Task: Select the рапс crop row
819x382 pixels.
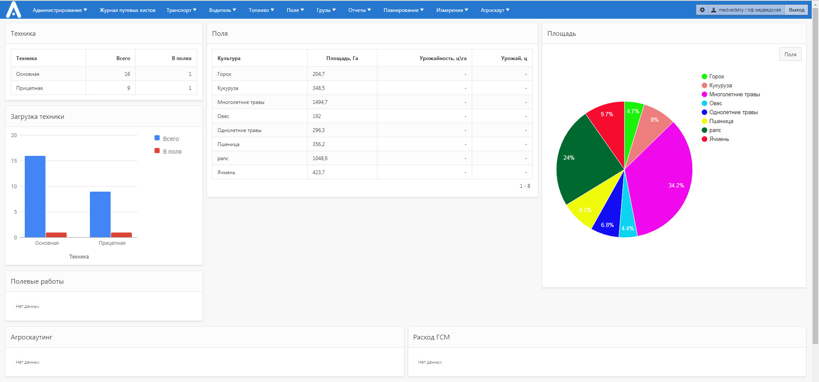Action: 372,158
